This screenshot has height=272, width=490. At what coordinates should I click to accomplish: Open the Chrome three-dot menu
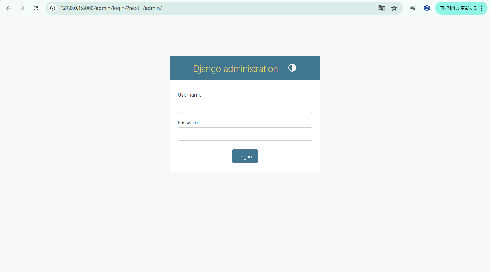482,8
